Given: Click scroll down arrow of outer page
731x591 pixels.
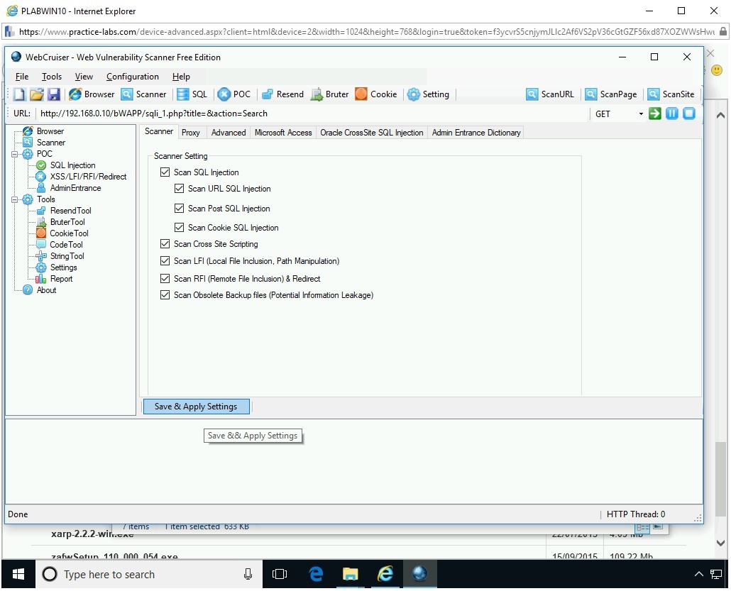Looking at the screenshot, I should tap(721, 543).
